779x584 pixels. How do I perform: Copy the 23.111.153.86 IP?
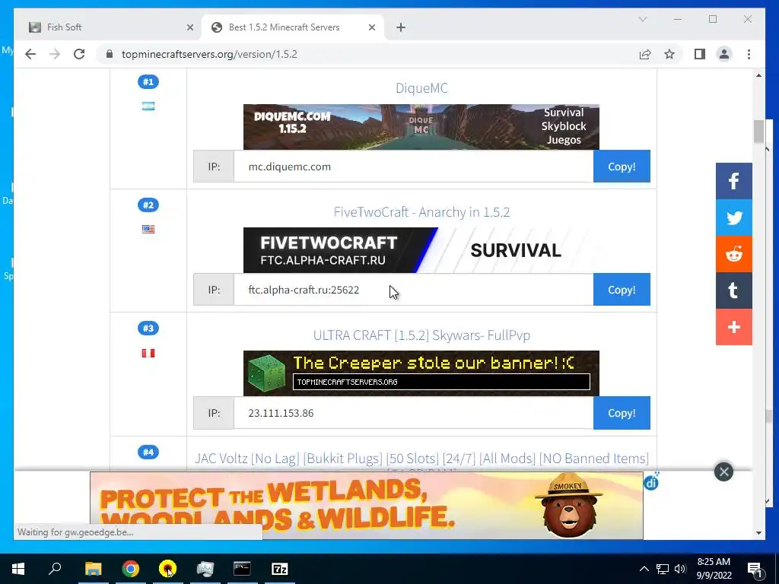(x=622, y=413)
